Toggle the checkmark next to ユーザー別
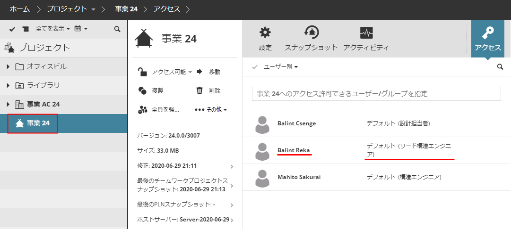The width and height of the screenshot is (511, 229). 255,67
